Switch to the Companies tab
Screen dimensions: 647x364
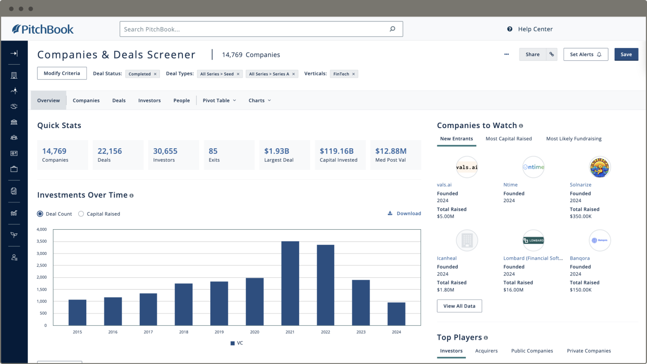(x=86, y=101)
